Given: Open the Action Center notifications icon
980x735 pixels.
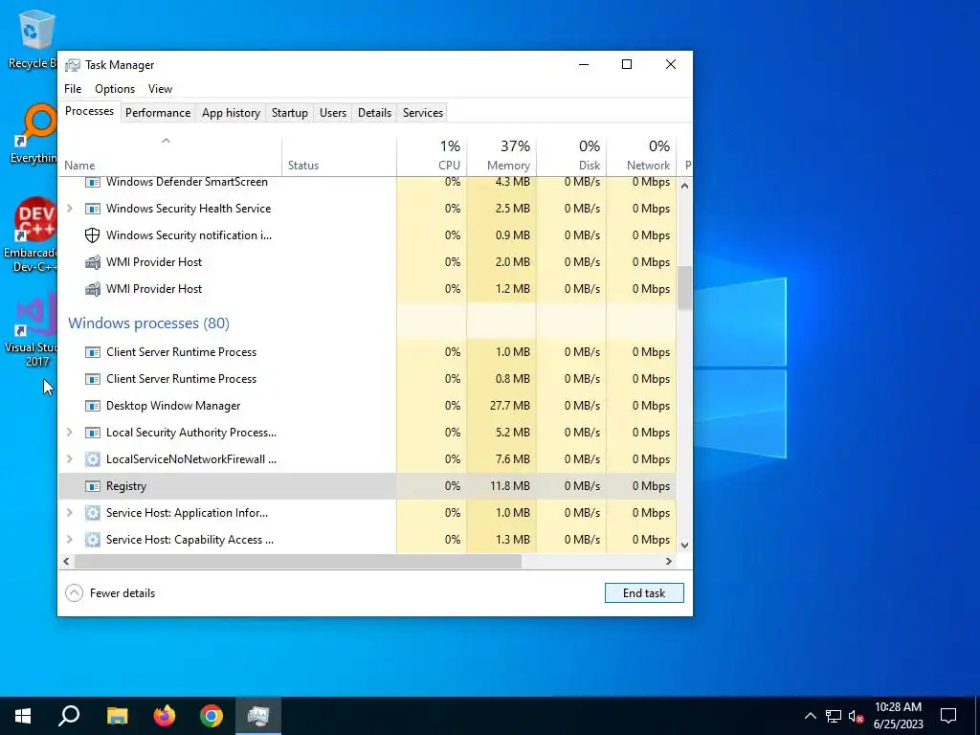Looking at the screenshot, I should [x=948, y=716].
